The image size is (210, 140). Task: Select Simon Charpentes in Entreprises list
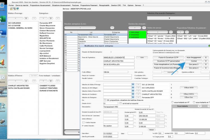pos(47,28)
